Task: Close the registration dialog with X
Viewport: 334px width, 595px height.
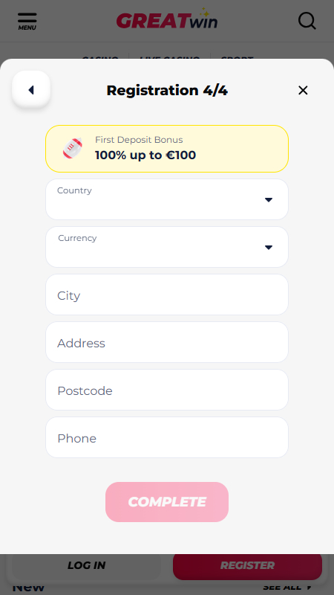Action: pyautogui.click(x=303, y=90)
